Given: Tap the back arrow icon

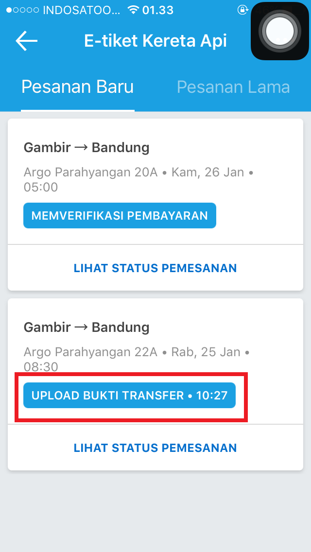Looking at the screenshot, I should 26,41.
